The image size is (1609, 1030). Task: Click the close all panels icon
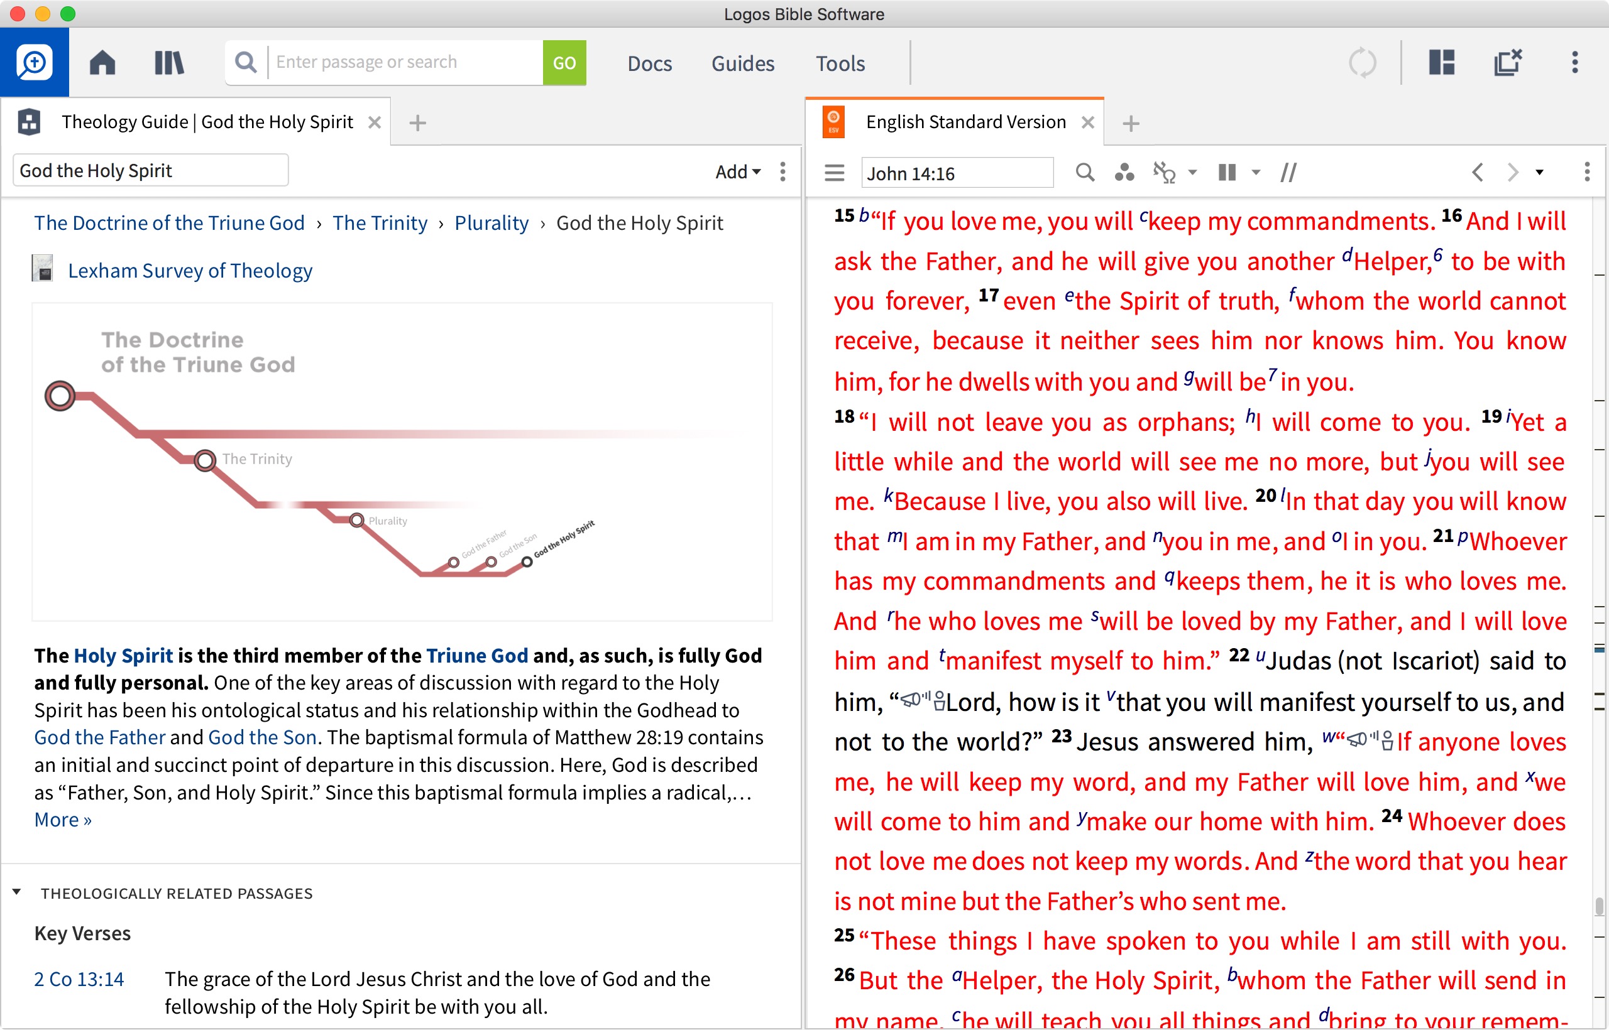[x=1508, y=62]
